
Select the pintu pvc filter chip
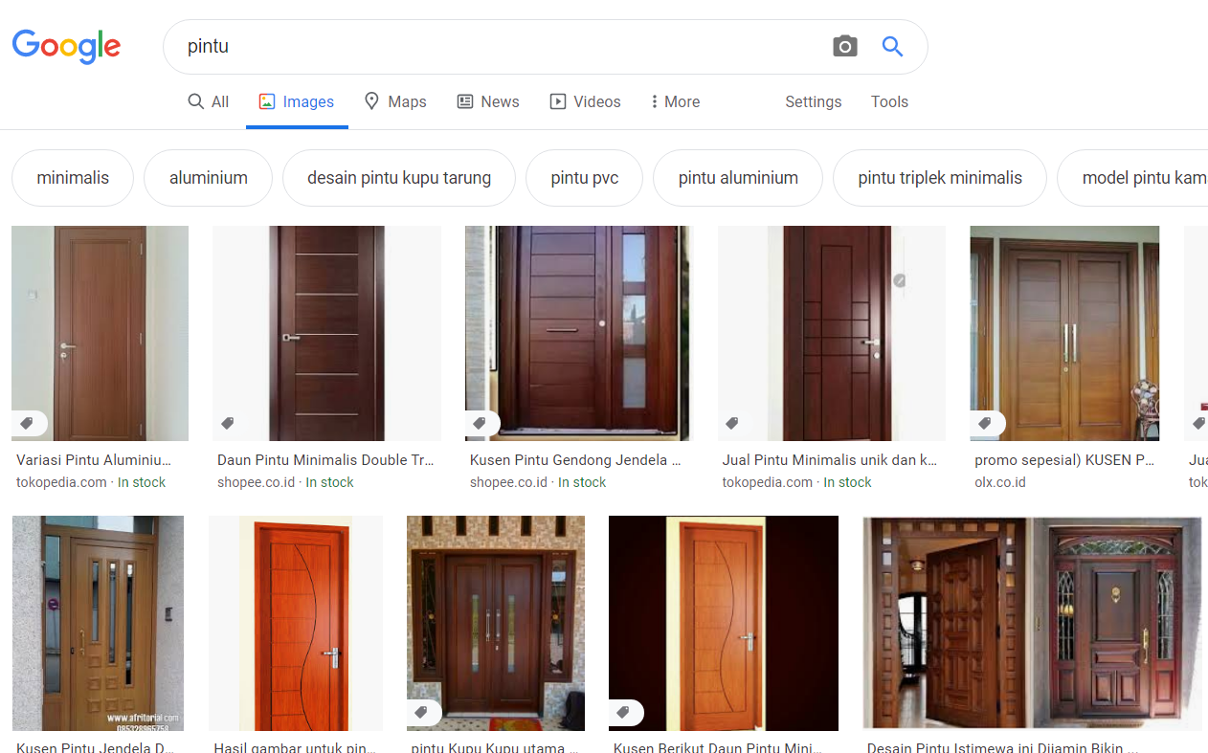[585, 178]
